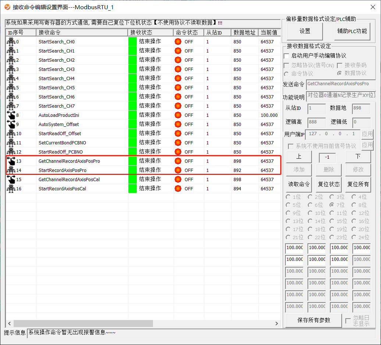Click the hand icon for GetChannelRecordAxisPosPro row
Viewport: 381px width, 345px height.
tap(11, 161)
